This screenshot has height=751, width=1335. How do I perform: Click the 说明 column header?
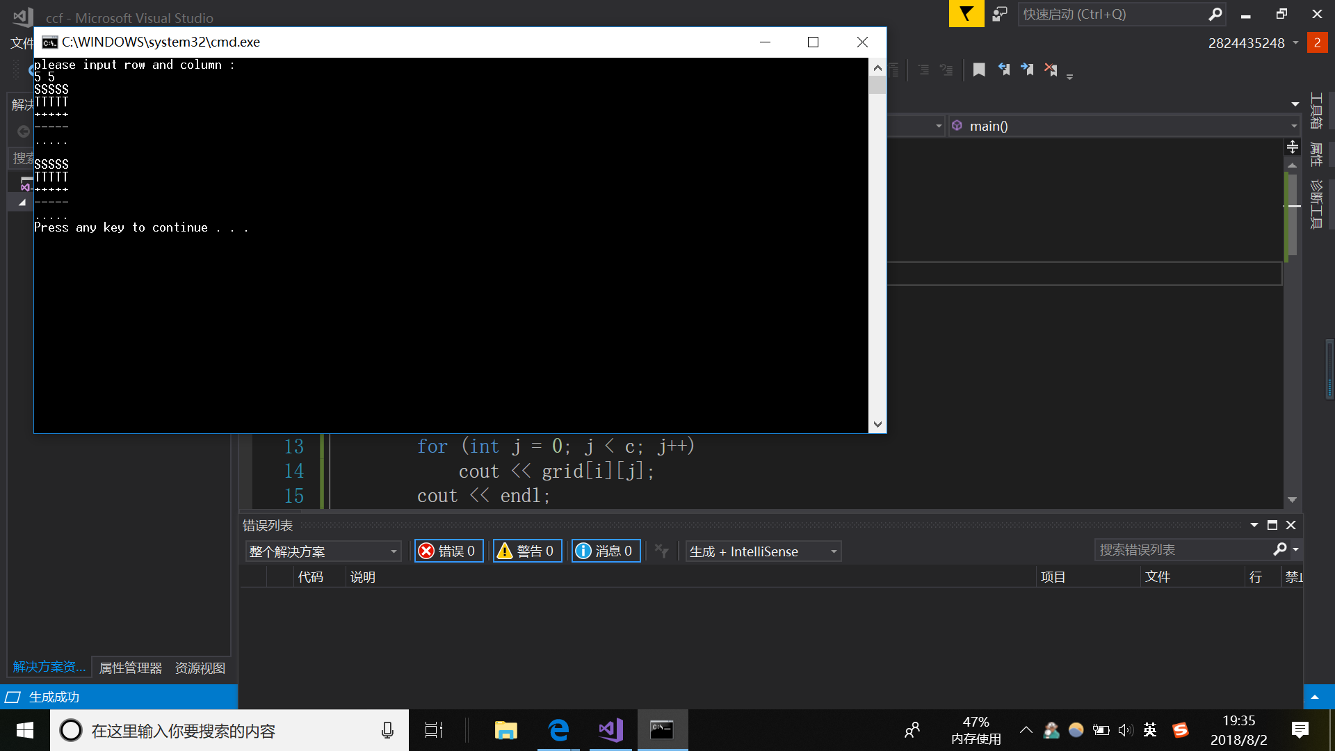point(362,576)
